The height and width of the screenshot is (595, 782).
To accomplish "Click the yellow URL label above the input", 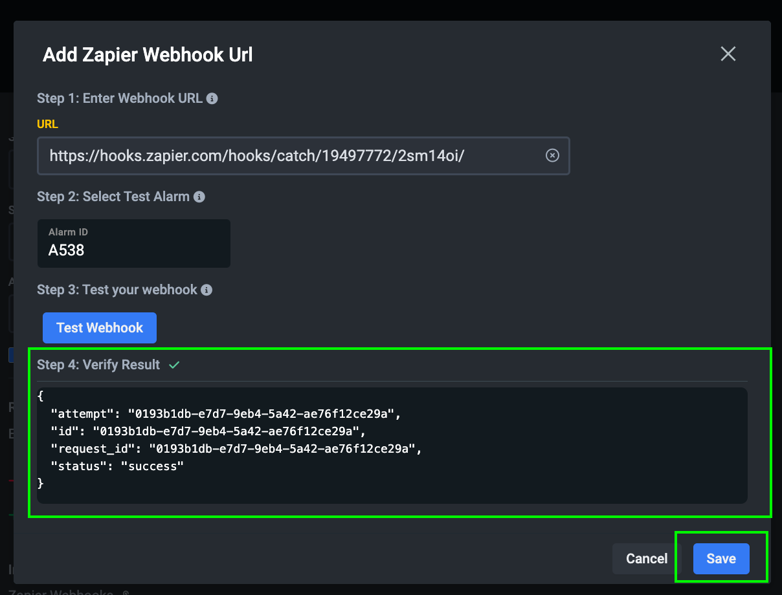I will (47, 124).
